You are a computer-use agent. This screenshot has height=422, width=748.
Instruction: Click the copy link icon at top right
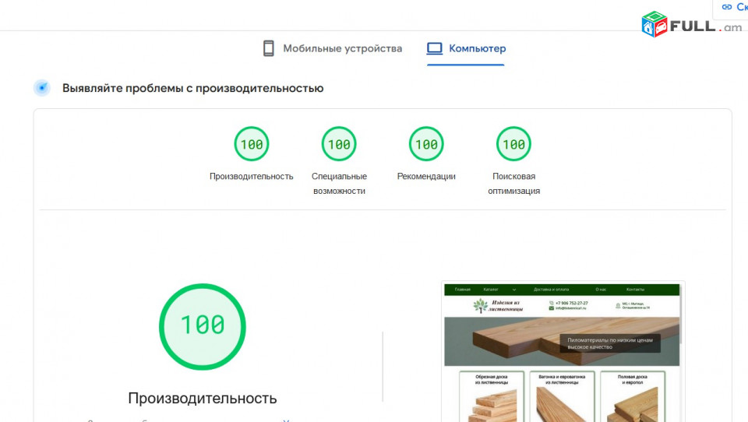pos(726,7)
